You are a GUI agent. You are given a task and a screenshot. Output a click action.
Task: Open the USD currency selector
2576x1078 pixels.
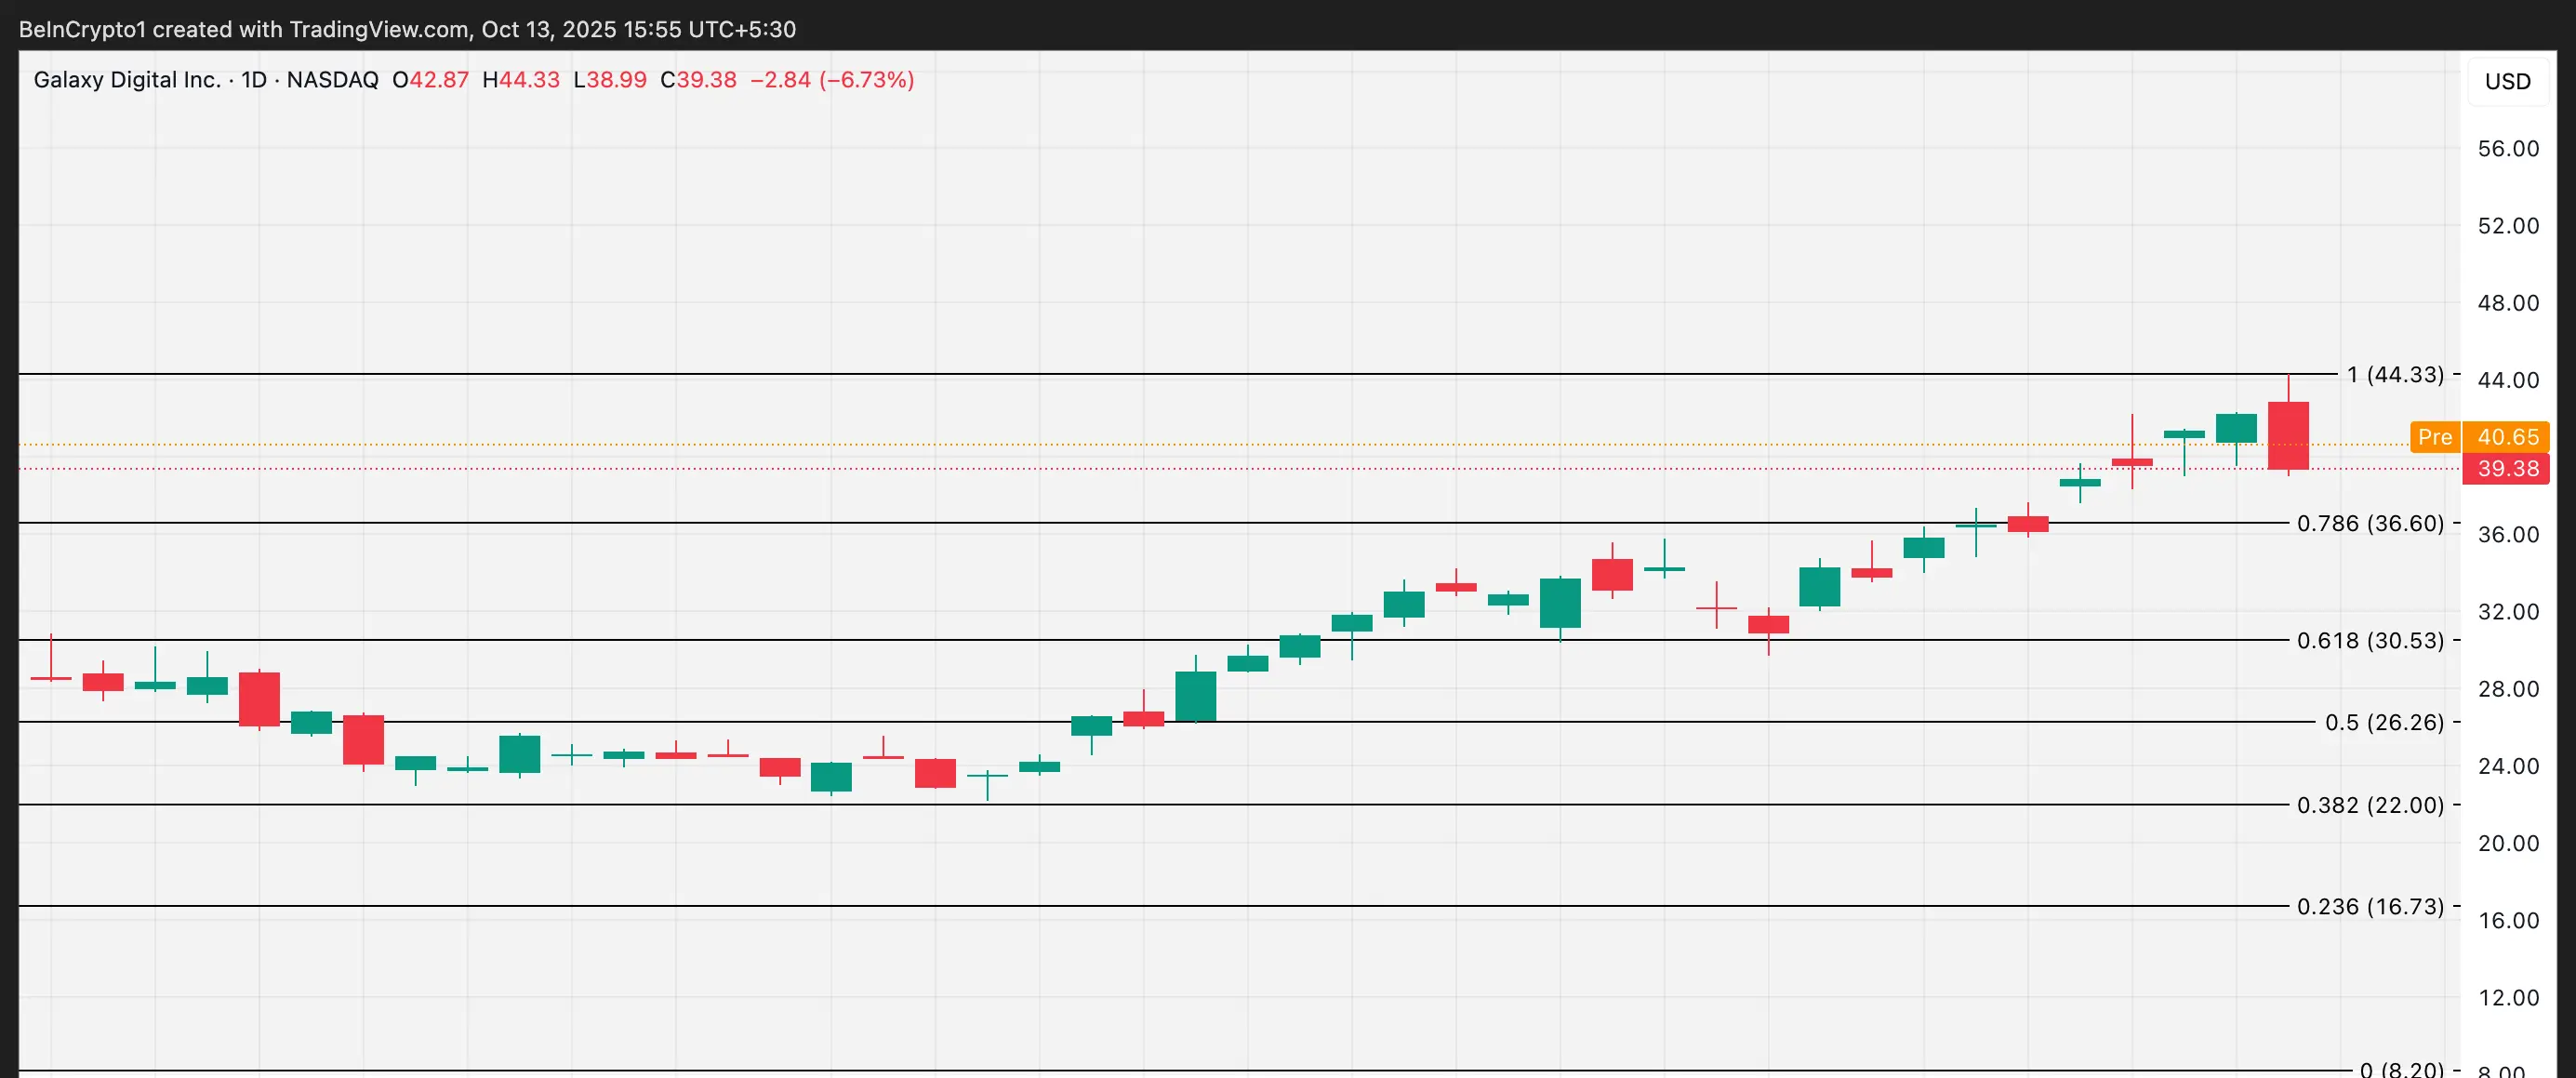click(x=2507, y=81)
